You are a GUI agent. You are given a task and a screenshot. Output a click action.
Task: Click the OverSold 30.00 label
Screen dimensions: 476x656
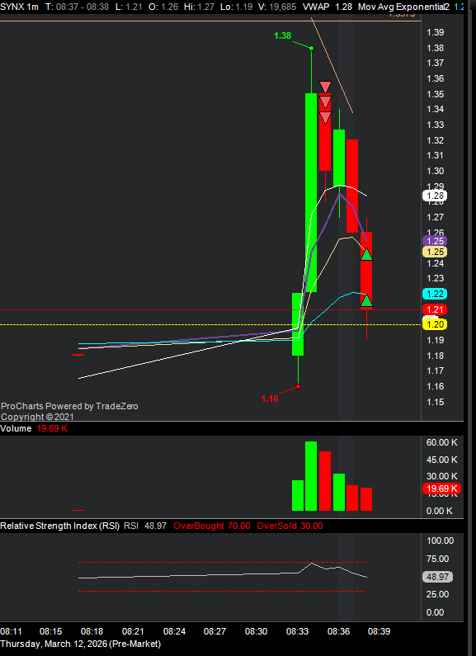290,526
